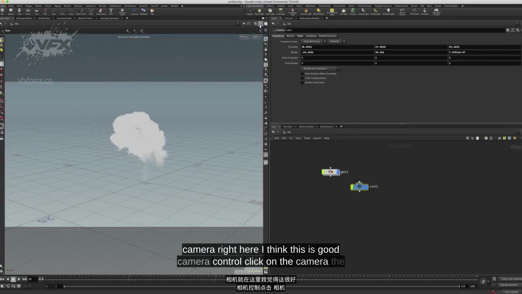This screenshot has width=522, height=294.
Task: Select the geo1 node in the network editor
Action: [330, 172]
